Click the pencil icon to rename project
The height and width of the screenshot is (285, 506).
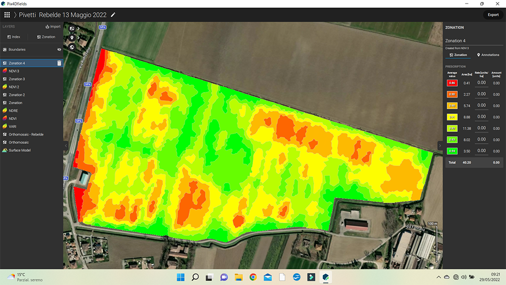pyautogui.click(x=113, y=15)
